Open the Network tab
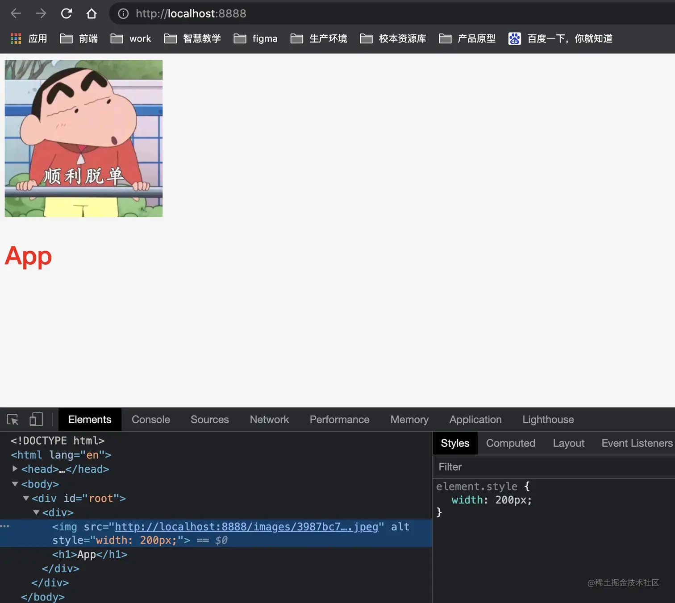The image size is (675, 603). pyautogui.click(x=269, y=420)
